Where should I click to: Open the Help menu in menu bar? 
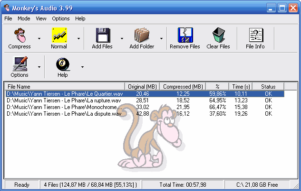80,18
